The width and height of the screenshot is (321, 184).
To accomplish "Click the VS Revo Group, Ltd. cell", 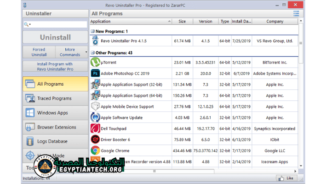I will coord(275,41).
